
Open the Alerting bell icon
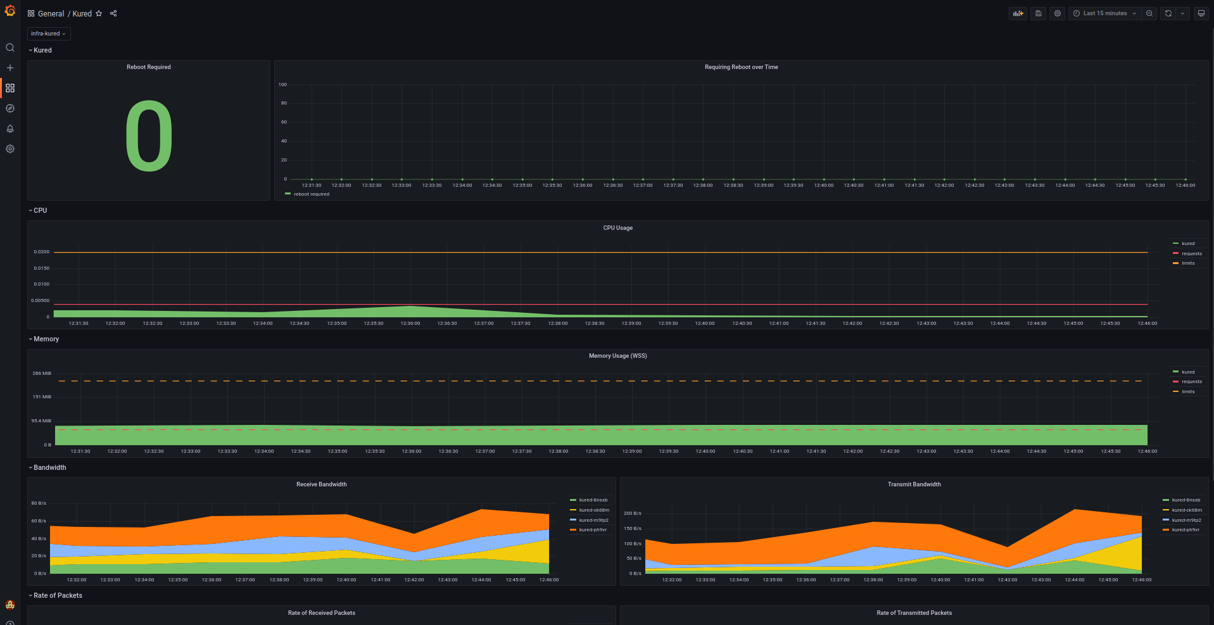(x=10, y=129)
